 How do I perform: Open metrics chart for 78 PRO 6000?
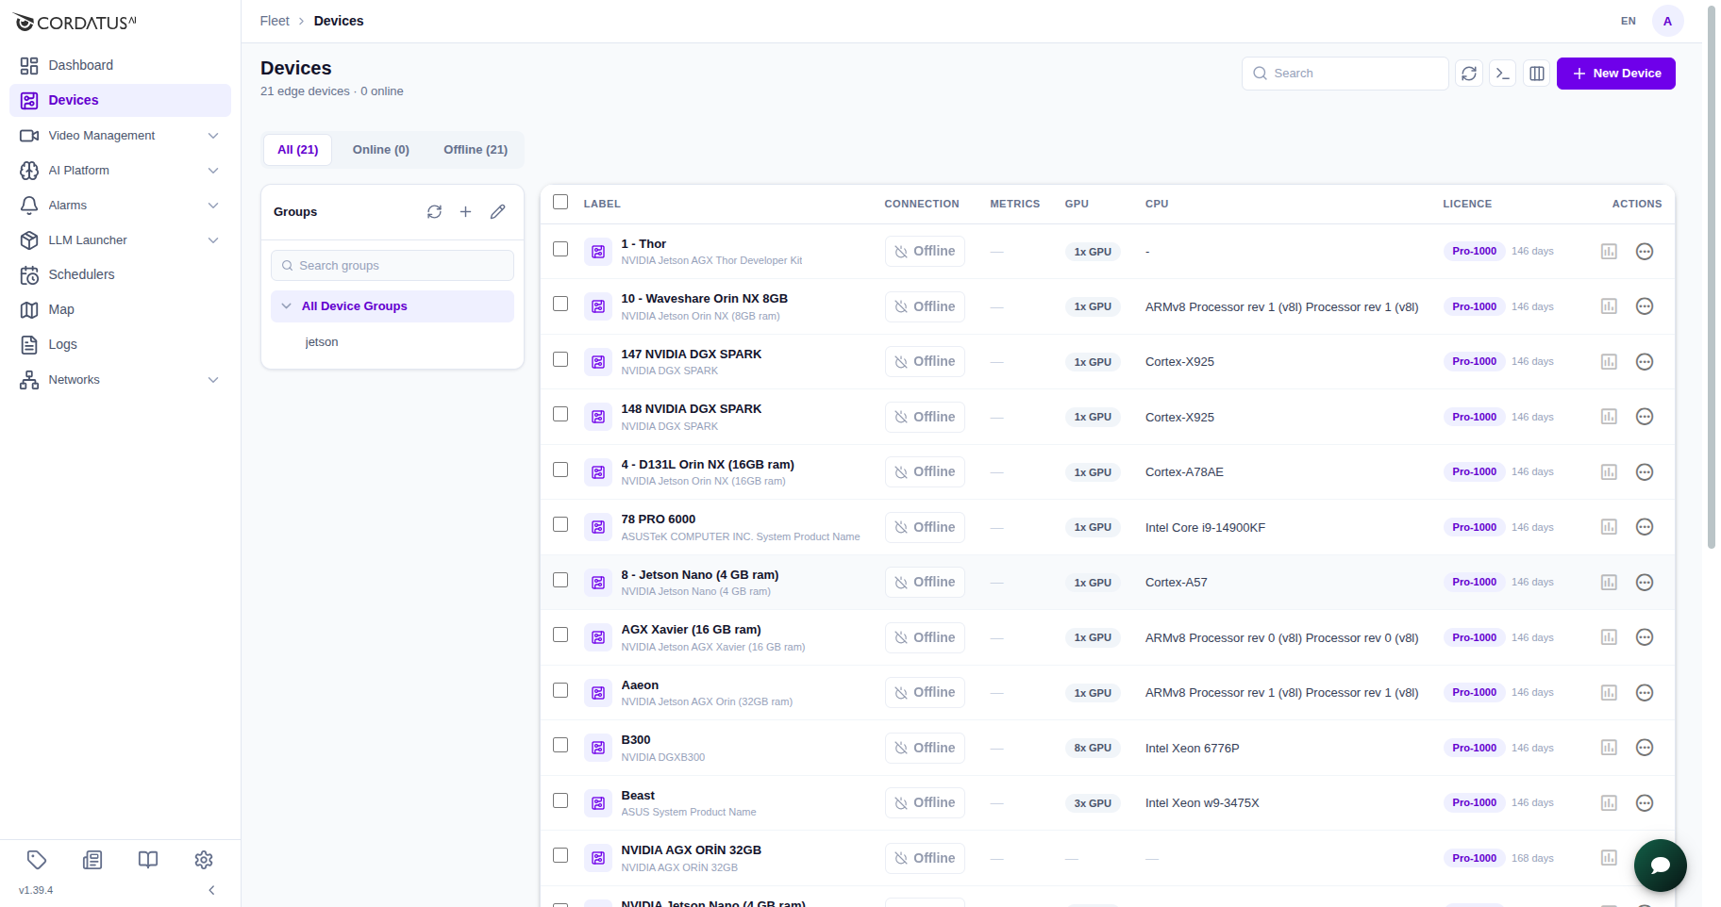[1610, 527]
